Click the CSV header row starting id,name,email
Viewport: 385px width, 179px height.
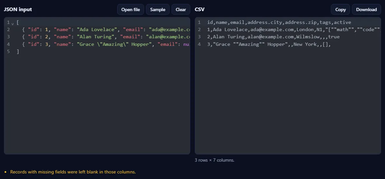pos(279,22)
